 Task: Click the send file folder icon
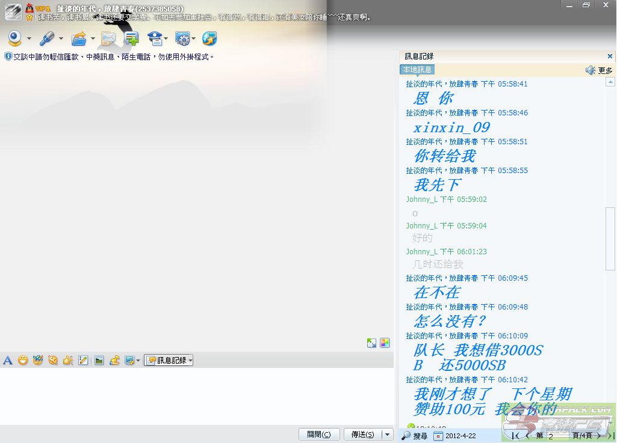pyautogui.click(x=79, y=39)
